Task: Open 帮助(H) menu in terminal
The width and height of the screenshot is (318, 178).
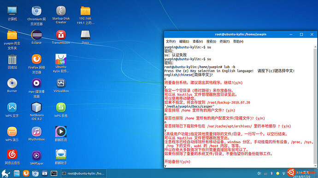Action: coord(238,41)
